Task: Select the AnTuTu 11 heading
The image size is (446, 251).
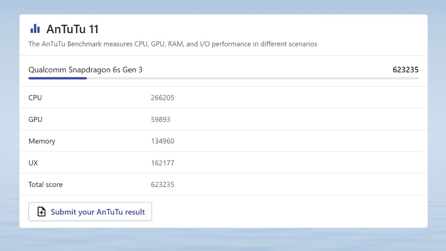Action: pyautogui.click(x=72, y=29)
